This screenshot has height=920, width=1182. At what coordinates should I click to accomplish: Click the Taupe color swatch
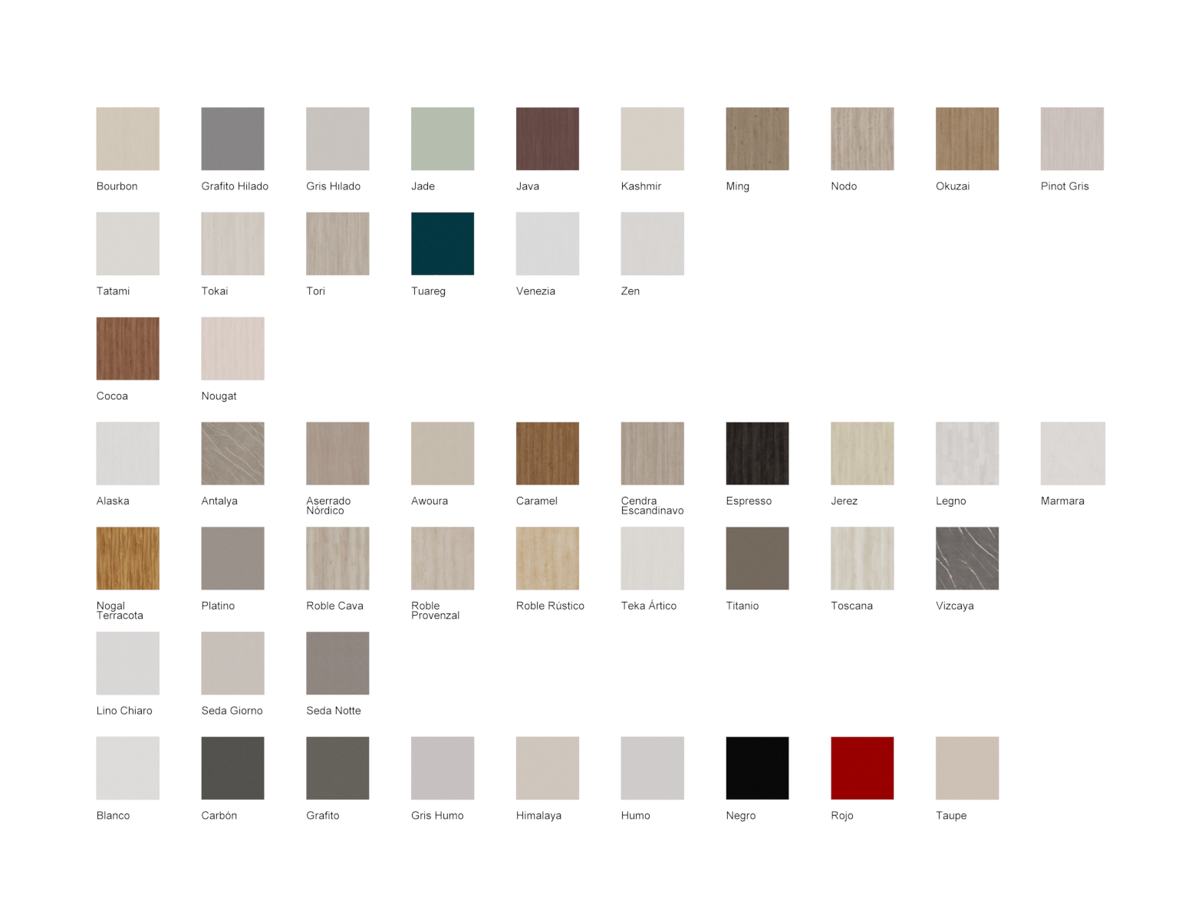tap(967, 768)
